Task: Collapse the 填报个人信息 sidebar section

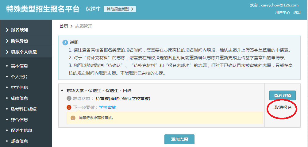Action: tap(23, 52)
